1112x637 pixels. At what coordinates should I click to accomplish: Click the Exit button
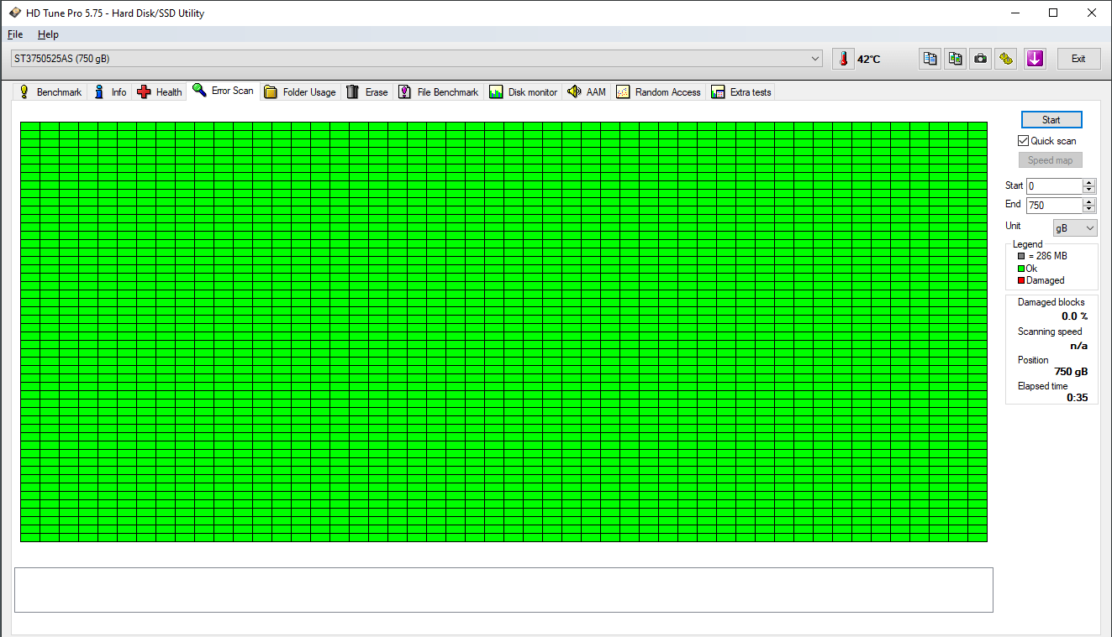[1078, 59]
